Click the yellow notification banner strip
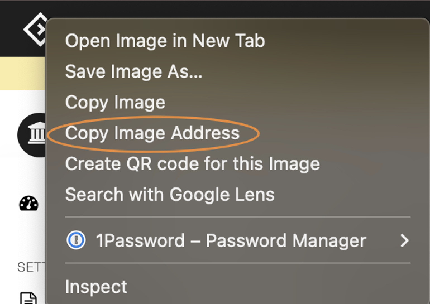Viewport: 430px width, 304px height. [x=22, y=74]
